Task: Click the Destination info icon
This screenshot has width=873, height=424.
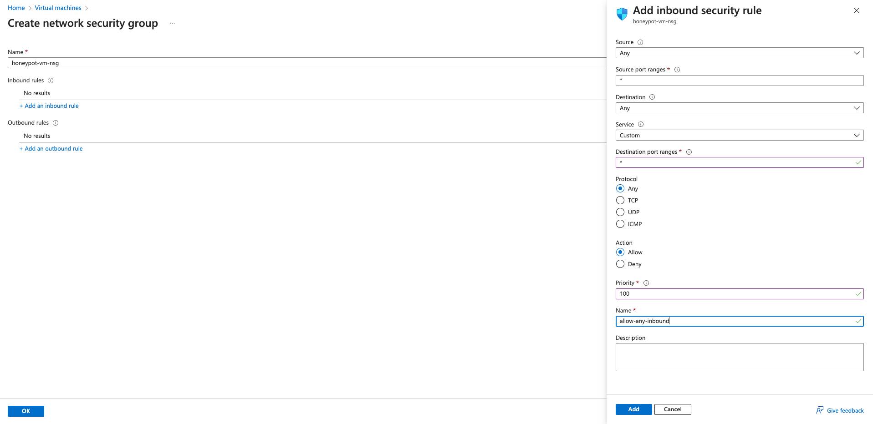Action: tap(652, 97)
